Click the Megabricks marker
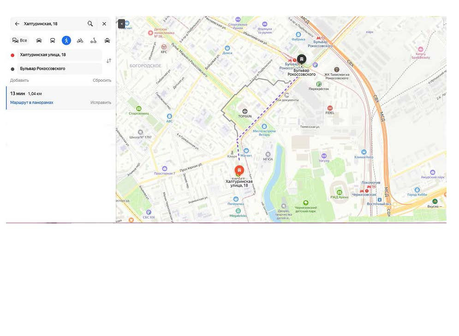The width and height of the screenshot is (459, 336). 238,211
